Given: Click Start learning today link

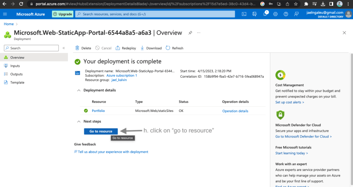Looking at the screenshot, I should coord(292,153).
